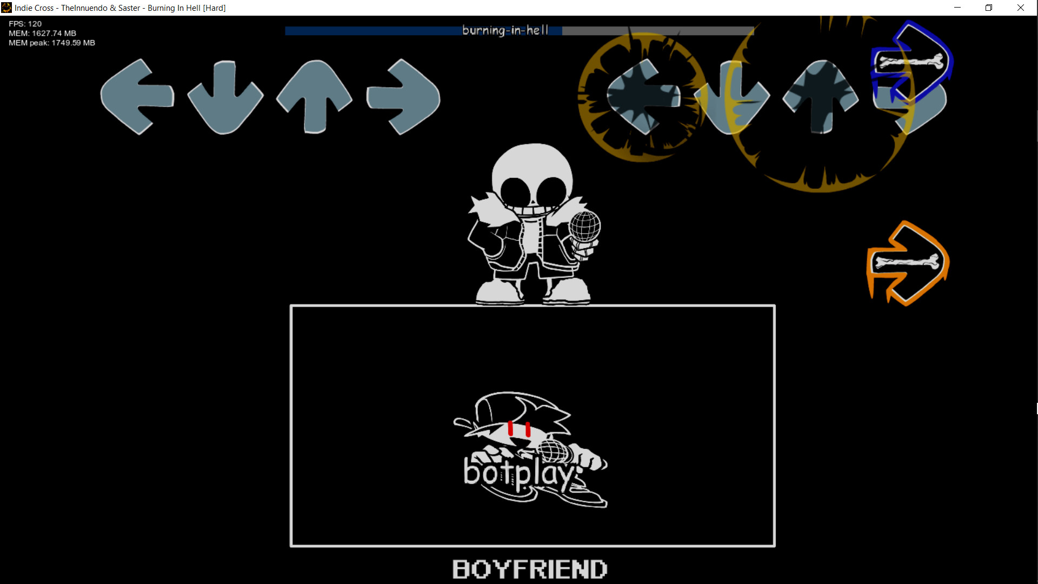The height and width of the screenshot is (584, 1038).
Task: Click the orange bone arrow note
Action: (908, 263)
